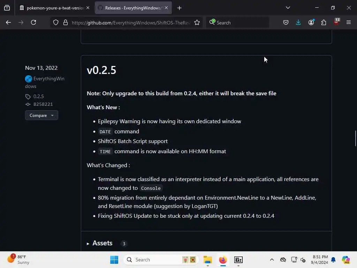Save page to Pocket
Screen dimensions: 357x268
point(286,22)
